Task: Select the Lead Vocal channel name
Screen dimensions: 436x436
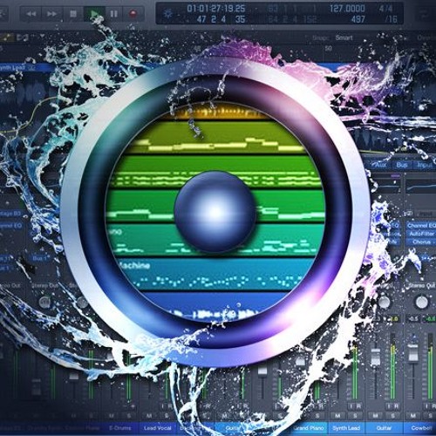Action: point(158,428)
